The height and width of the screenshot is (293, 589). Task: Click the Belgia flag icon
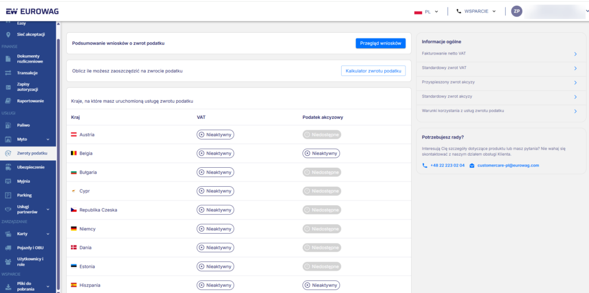pyautogui.click(x=74, y=153)
